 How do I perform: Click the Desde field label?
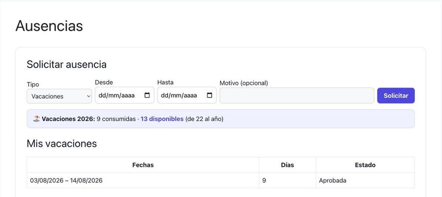(104, 82)
